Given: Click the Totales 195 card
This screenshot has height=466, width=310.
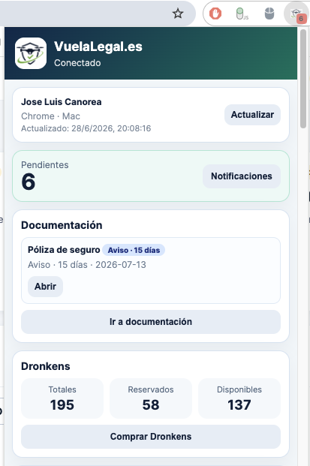Looking at the screenshot, I should pos(62,398).
